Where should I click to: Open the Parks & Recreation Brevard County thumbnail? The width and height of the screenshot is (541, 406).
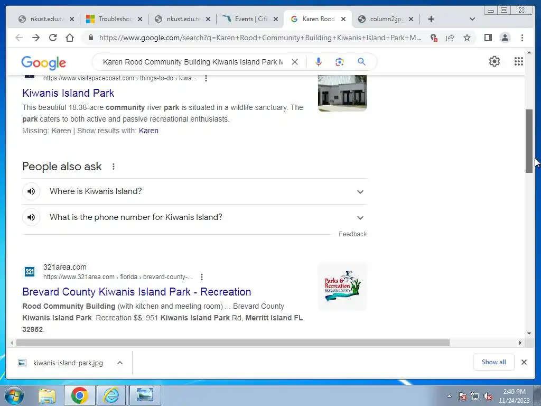(x=342, y=287)
